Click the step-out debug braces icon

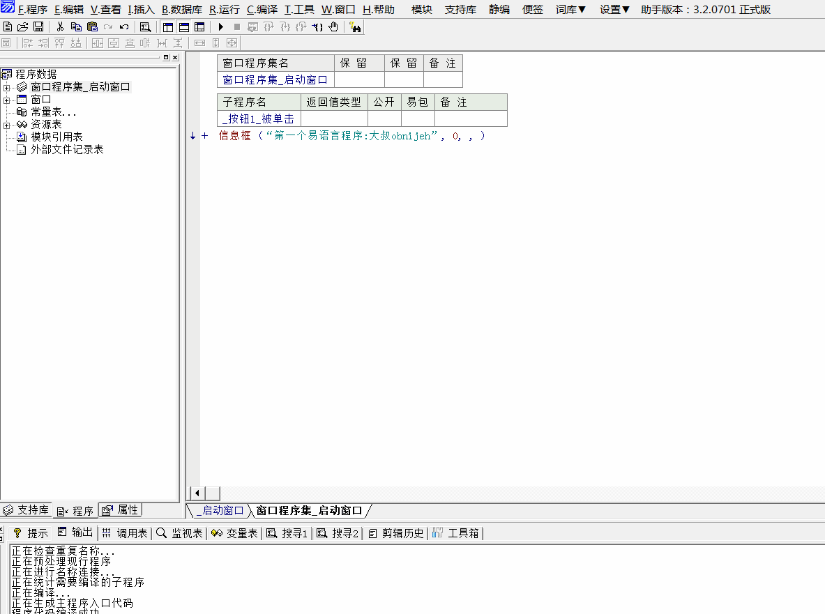pyautogui.click(x=301, y=26)
